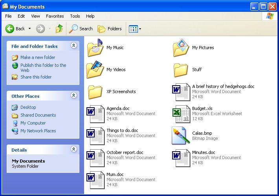This screenshot has height=196, width=279.
Task: Click the My Documents title bar icon
Action: (x=6, y=6)
